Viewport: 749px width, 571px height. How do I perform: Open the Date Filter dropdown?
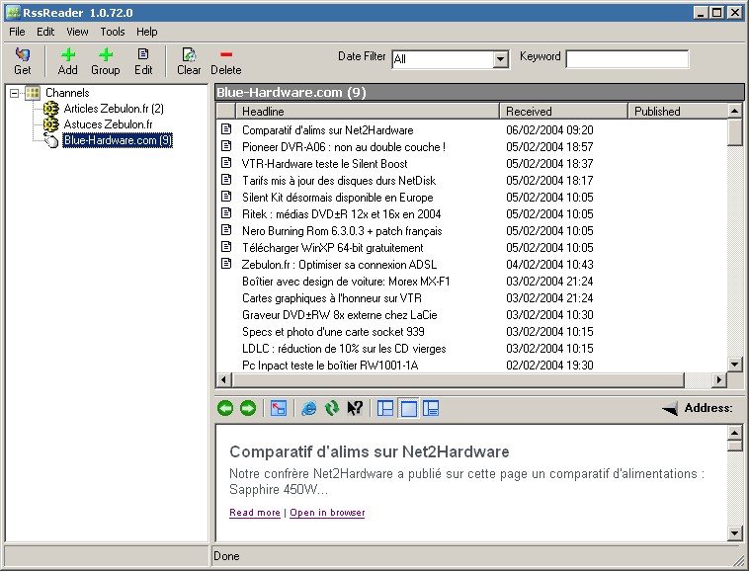[x=500, y=59]
